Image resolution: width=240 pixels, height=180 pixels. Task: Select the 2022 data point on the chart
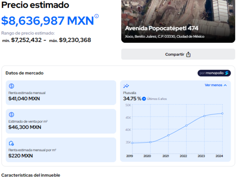[186, 125]
